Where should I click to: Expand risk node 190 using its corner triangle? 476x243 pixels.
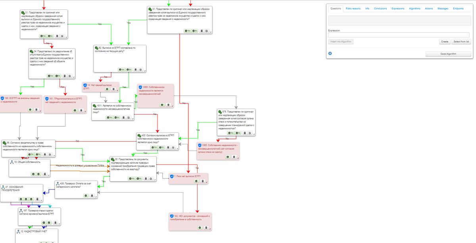click(40, 110)
